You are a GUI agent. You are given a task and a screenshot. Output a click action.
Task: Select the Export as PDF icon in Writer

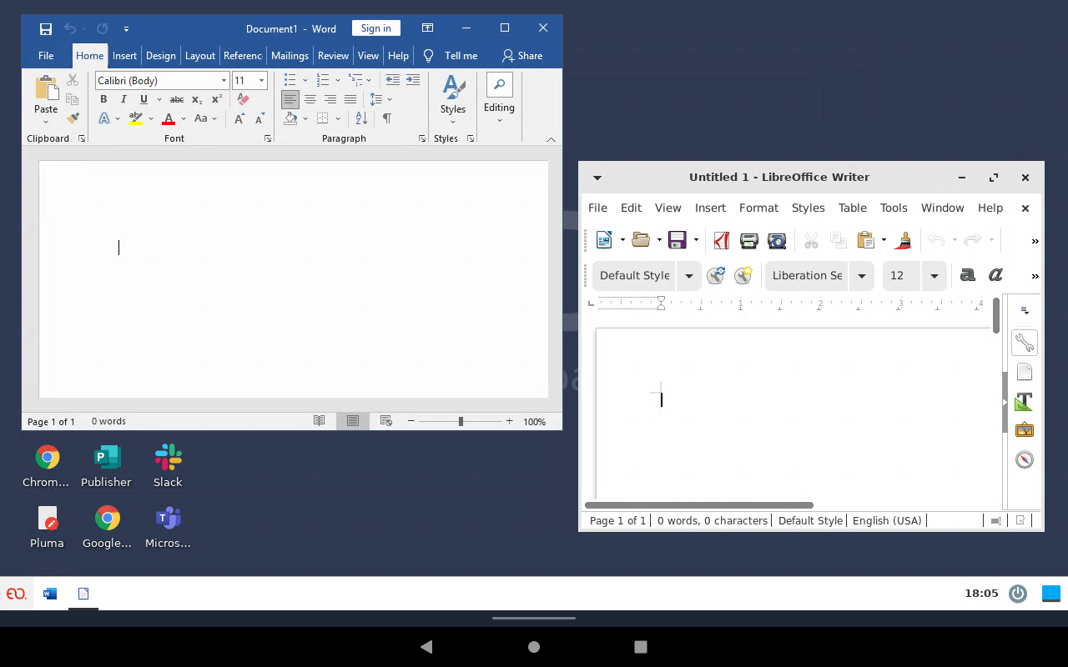(721, 240)
